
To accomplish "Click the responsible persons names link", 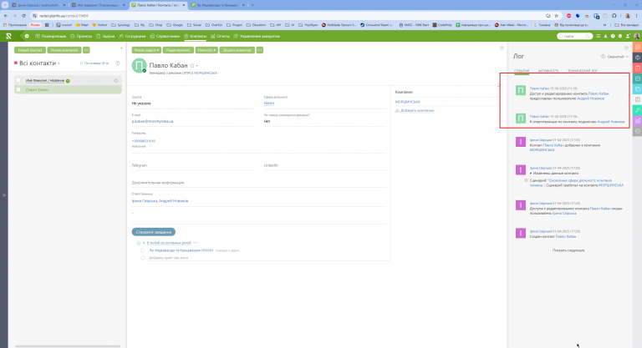I will 160,201.
